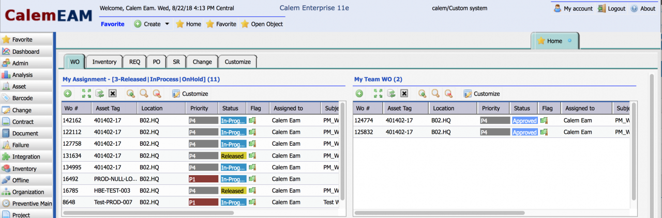Click Open Object in top toolbar

[262, 24]
